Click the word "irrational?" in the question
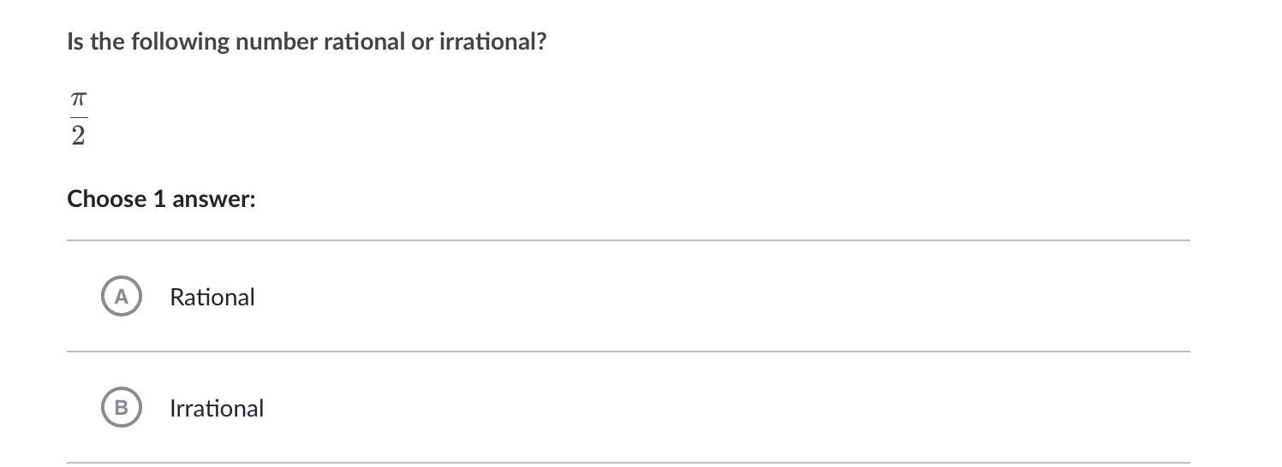Screen dimensions: 1282x467 point(492,42)
